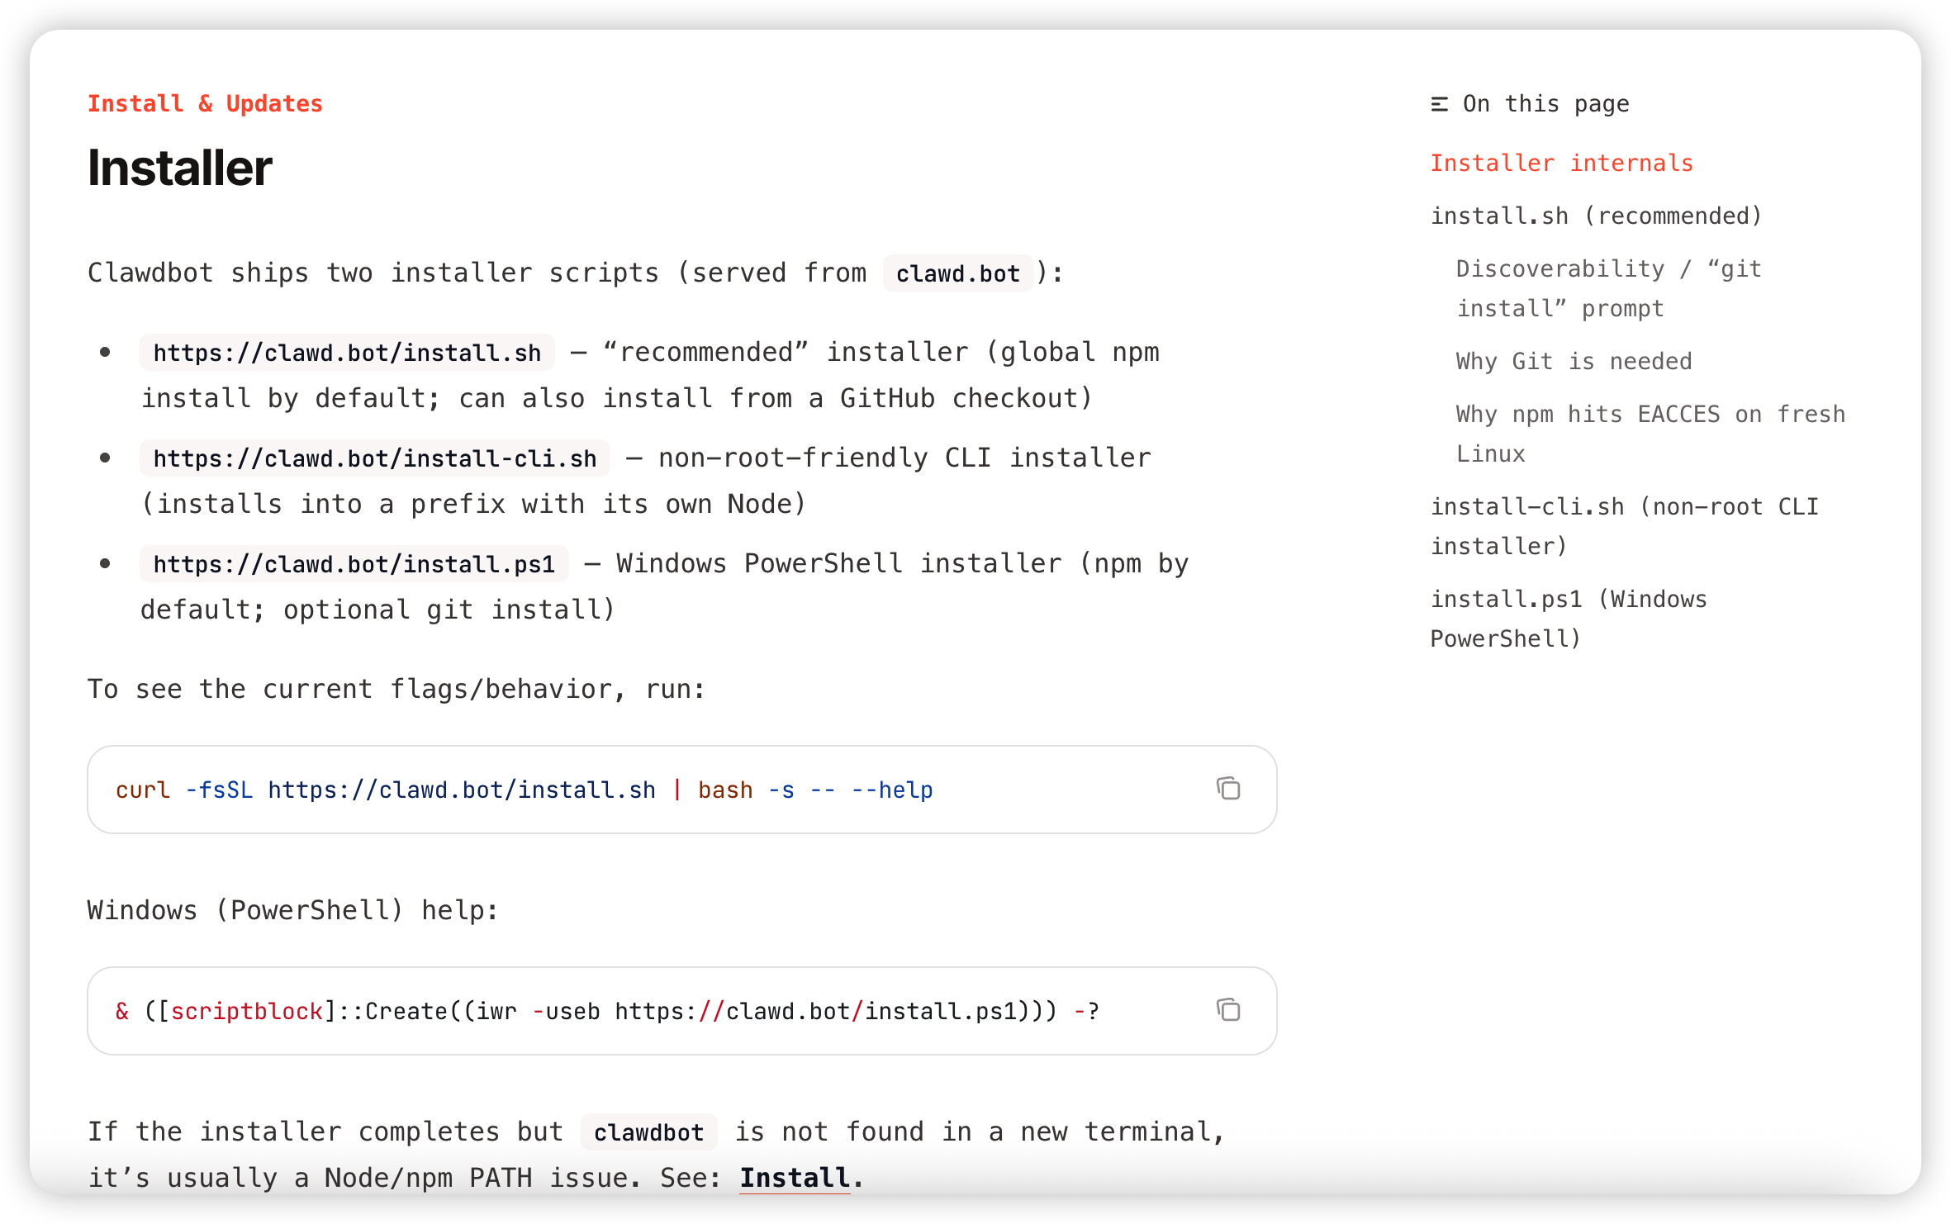Click the clawdbot inline code in last paragraph
The height and width of the screenshot is (1224, 1951).
tap(648, 1132)
